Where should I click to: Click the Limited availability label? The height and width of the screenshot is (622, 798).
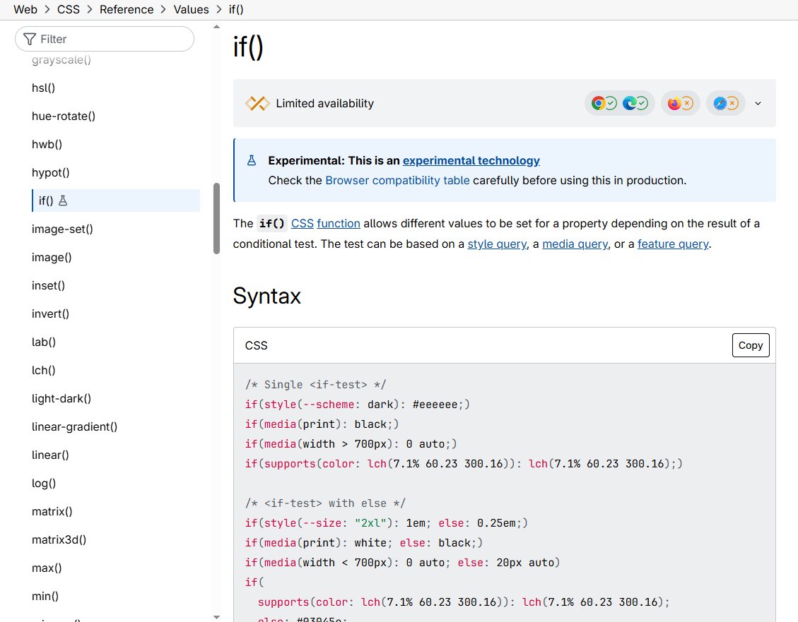(324, 103)
